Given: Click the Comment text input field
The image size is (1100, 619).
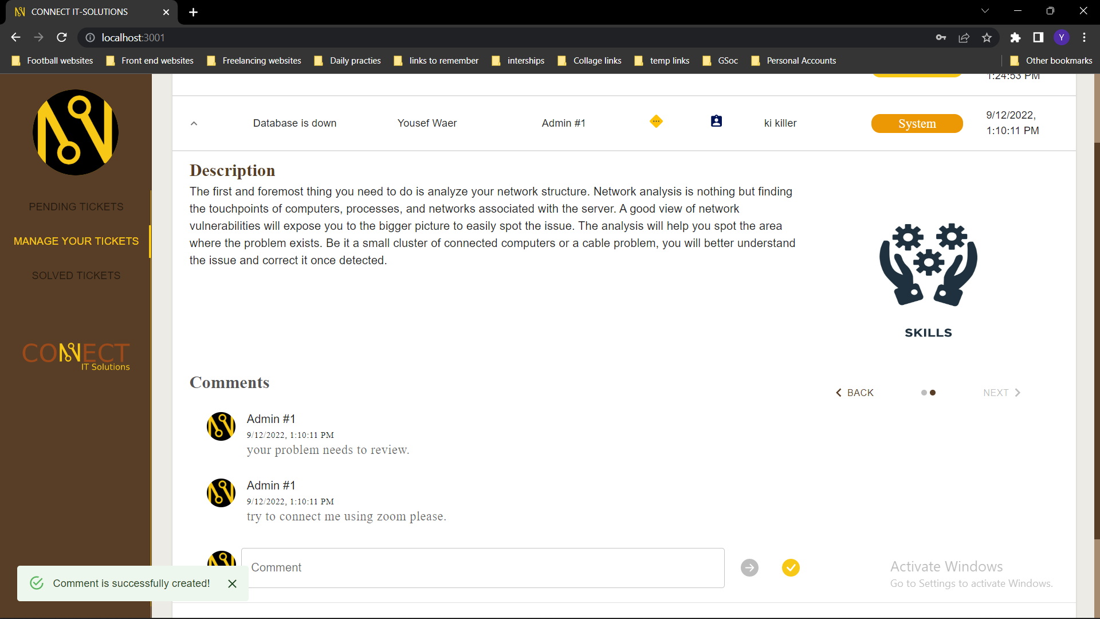Looking at the screenshot, I should [482, 567].
